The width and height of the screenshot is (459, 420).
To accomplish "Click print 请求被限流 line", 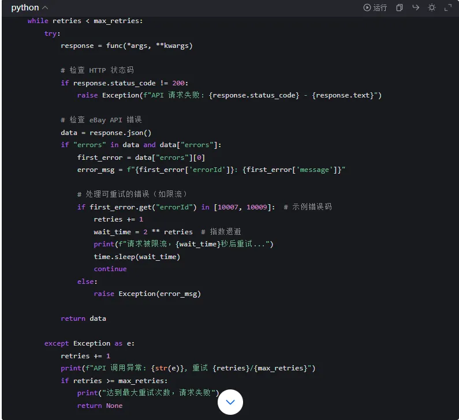I will pyautogui.click(x=184, y=244).
